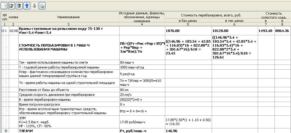Click the 17.85 руб/маш-ч cell
Image resolution: width=291 pixels, height=133 pixels.
142,122
